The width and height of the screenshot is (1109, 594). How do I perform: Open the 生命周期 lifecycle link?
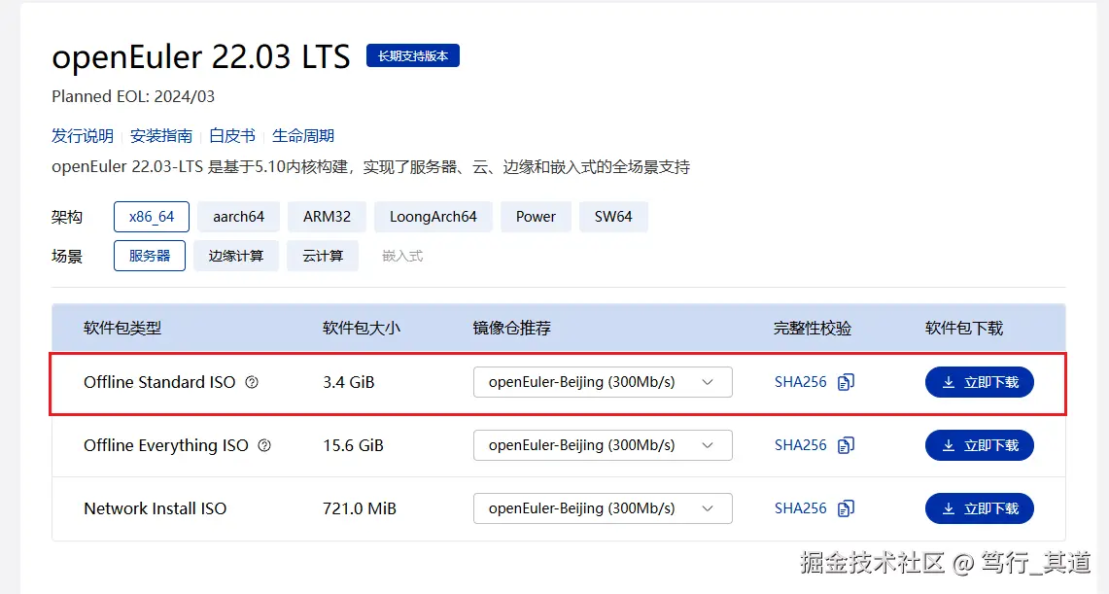coord(302,136)
